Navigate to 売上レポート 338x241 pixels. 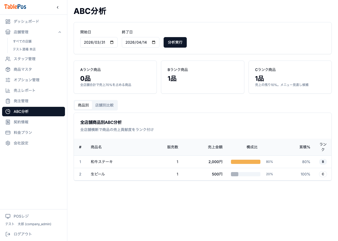click(x=33, y=91)
